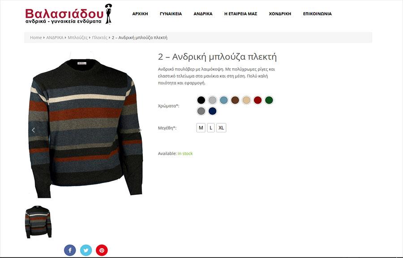Viewport: 403px width, 258px height.
Task: Pin product with Pinterest icon
Action: 102,250
